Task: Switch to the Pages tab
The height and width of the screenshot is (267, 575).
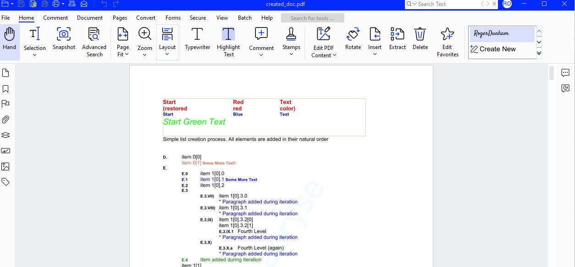Action: 120,18
